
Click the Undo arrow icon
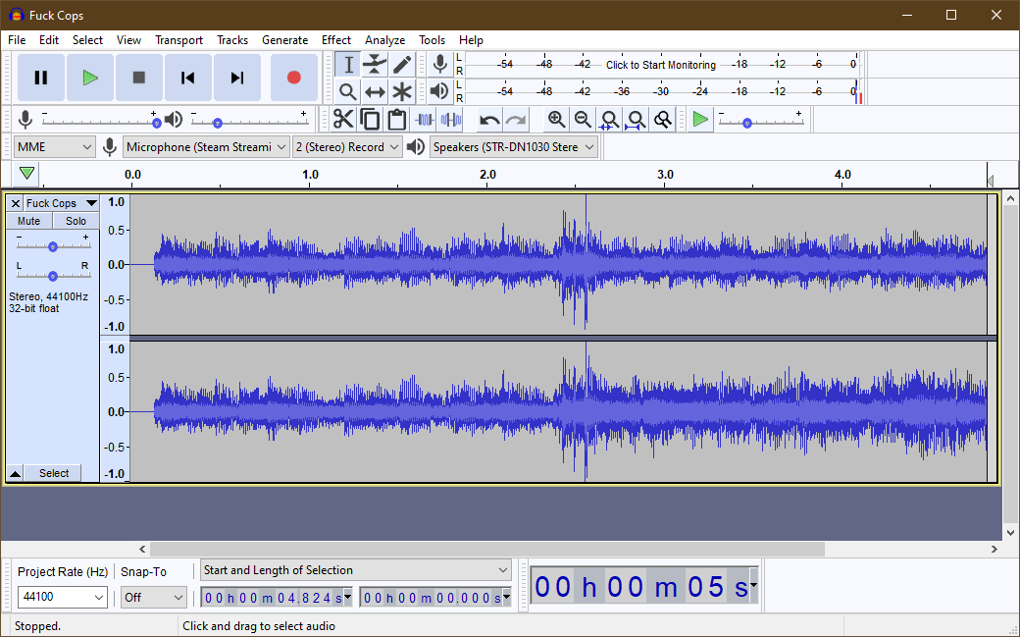pos(488,120)
